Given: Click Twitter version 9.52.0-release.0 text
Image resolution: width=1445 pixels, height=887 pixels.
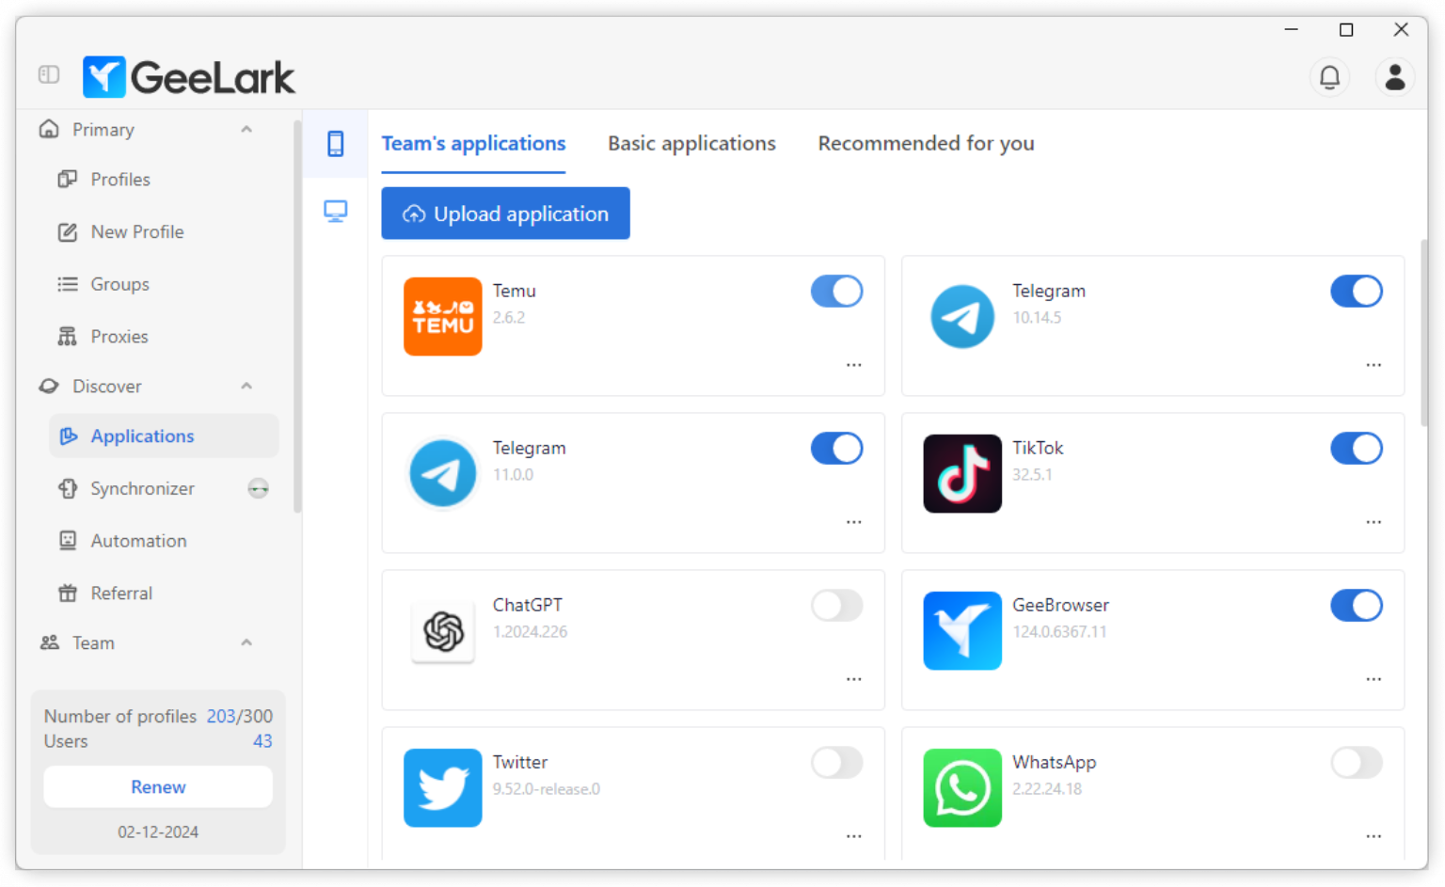Looking at the screenshot, I should coord(547,789).
